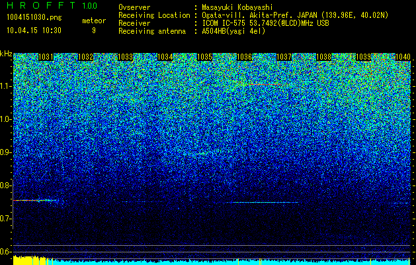Click the time marker 1032
The width and height of the screenshot is (416, 265).
[86, 57]
